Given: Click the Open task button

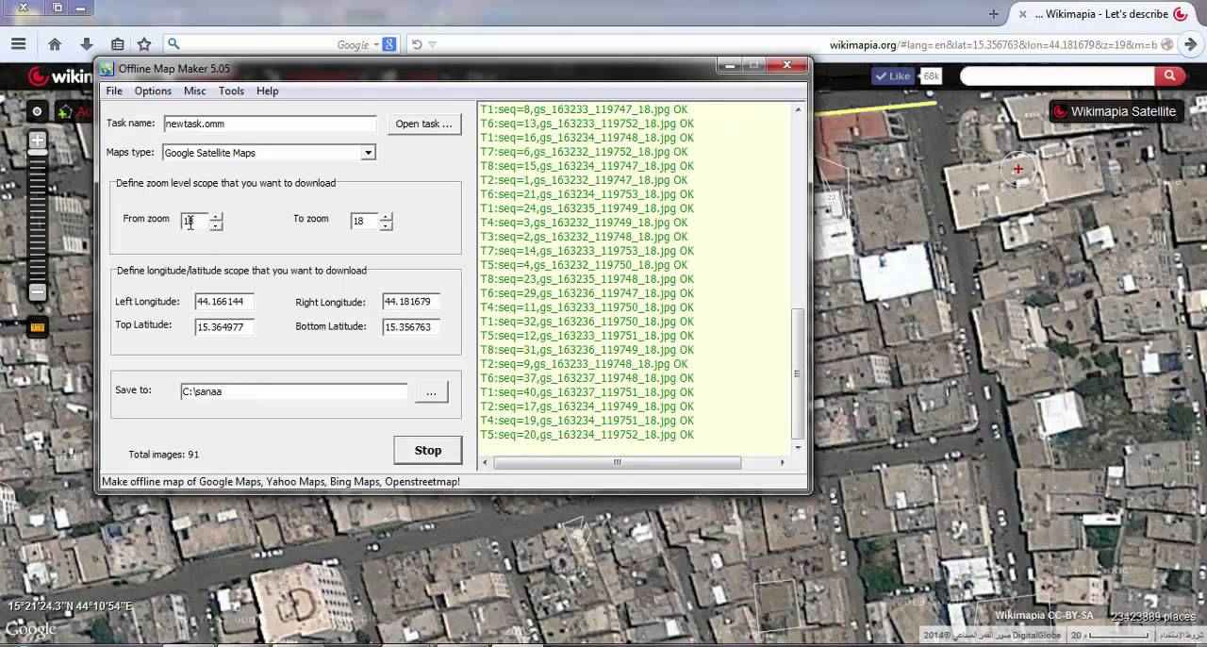Looking at the screenshot, I should [x=423, y=124].
